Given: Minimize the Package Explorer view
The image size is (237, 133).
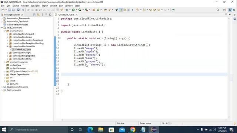Looking at the screenshot, I should tap(46, 14).
